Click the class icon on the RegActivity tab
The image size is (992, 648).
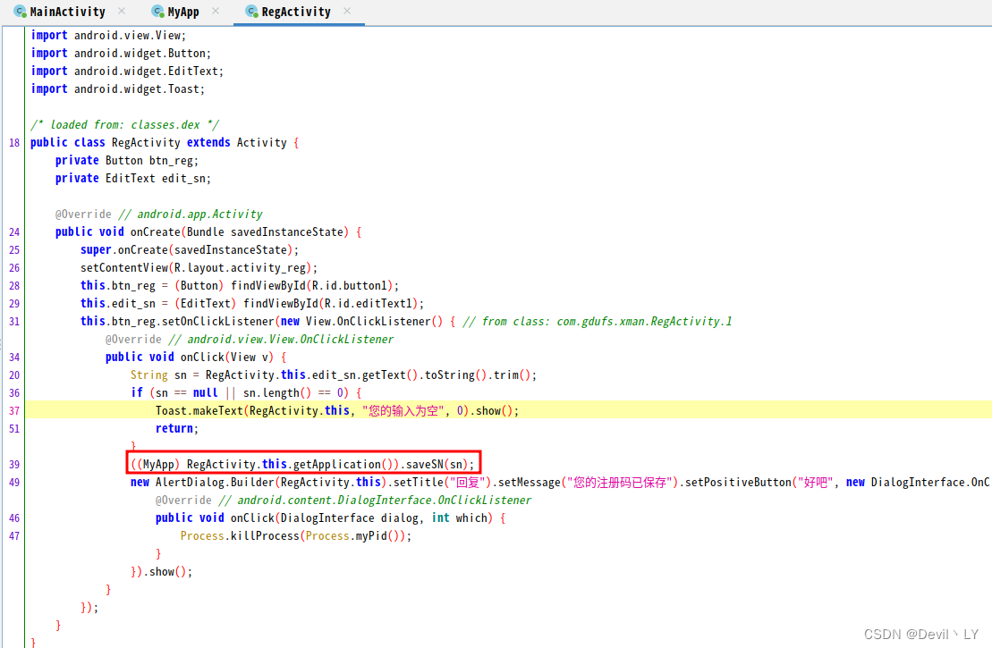[251, 12]
